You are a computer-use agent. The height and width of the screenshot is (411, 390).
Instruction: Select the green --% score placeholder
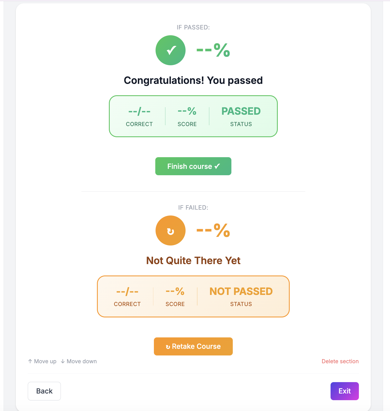(213, 50)
